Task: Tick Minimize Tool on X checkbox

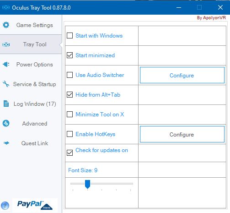Action: [70, 115]
